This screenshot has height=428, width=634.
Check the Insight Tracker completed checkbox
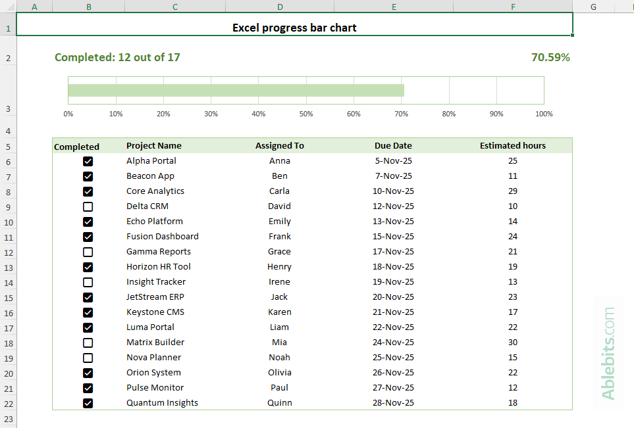click(x=88, y=282)
